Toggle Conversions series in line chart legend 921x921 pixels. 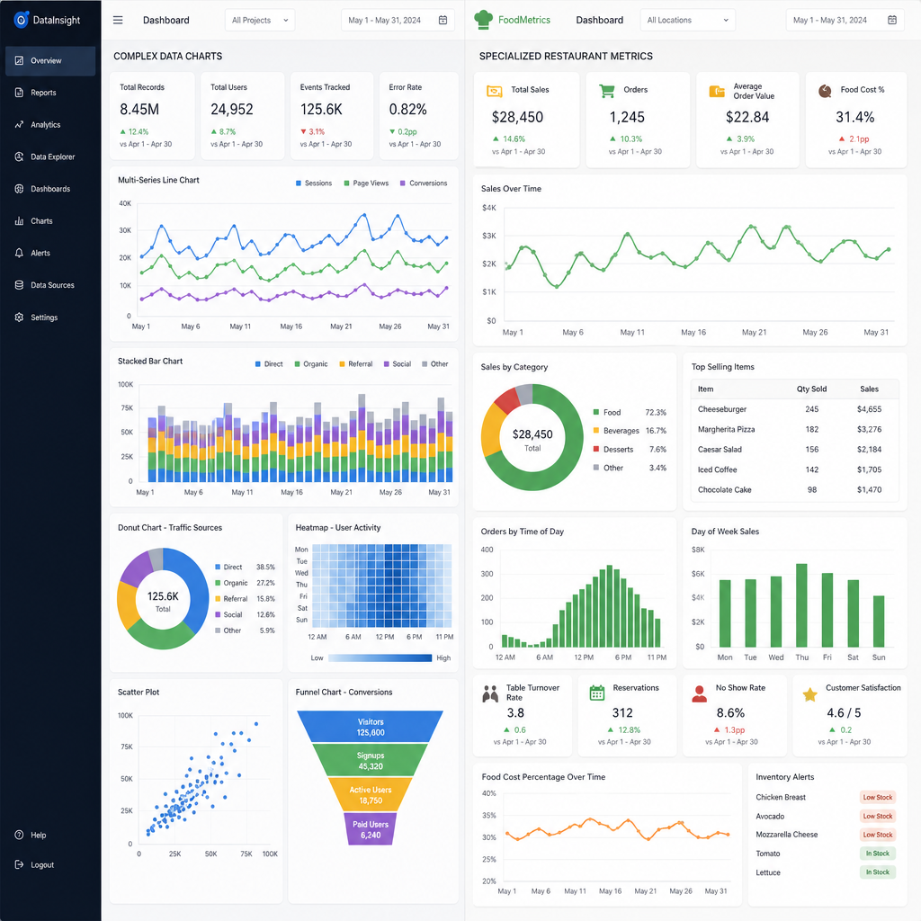pos(424,183)
